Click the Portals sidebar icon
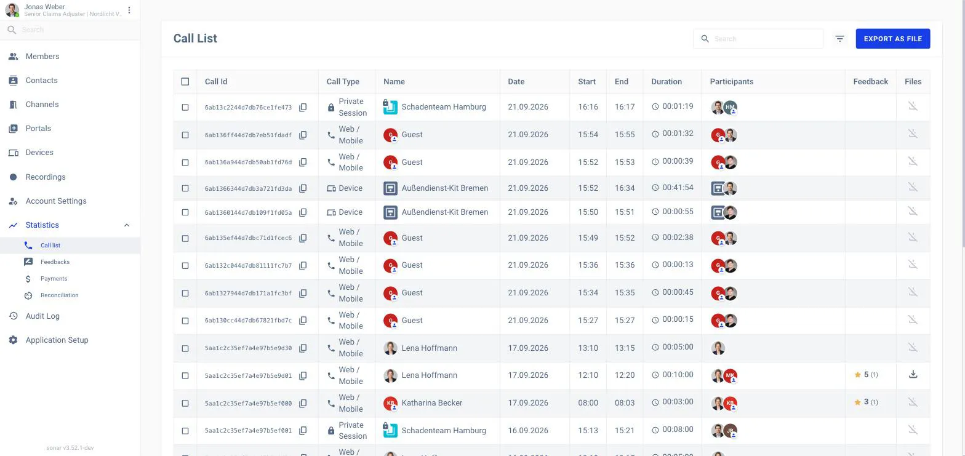965x456 pixels. pyautogui.click(x=13, y=129)
